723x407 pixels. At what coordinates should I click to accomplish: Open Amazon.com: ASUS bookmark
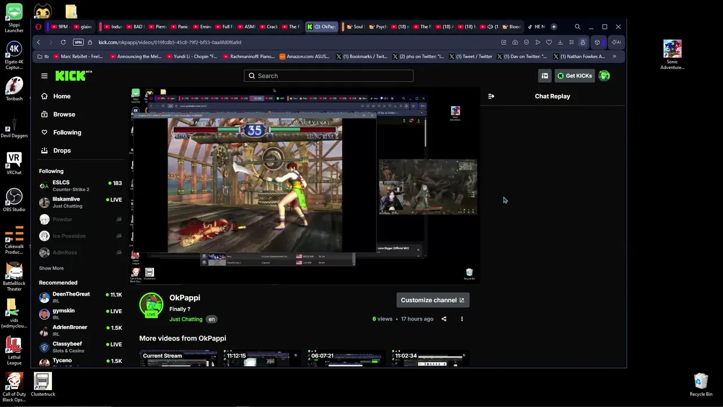tap(304, 57)
